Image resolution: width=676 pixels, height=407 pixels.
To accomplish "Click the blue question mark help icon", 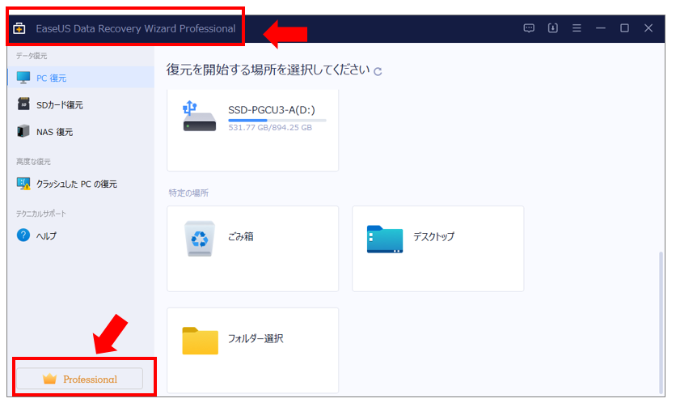I will click(x=23, y=235).
